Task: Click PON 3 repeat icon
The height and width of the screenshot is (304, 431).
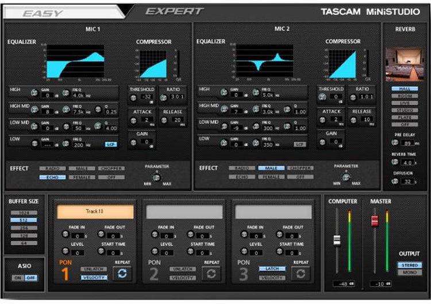Action: pos(301,273)
